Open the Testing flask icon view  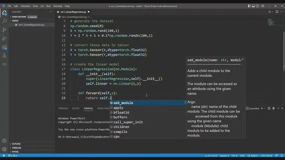pyautogui.click(x=4, y=55)
